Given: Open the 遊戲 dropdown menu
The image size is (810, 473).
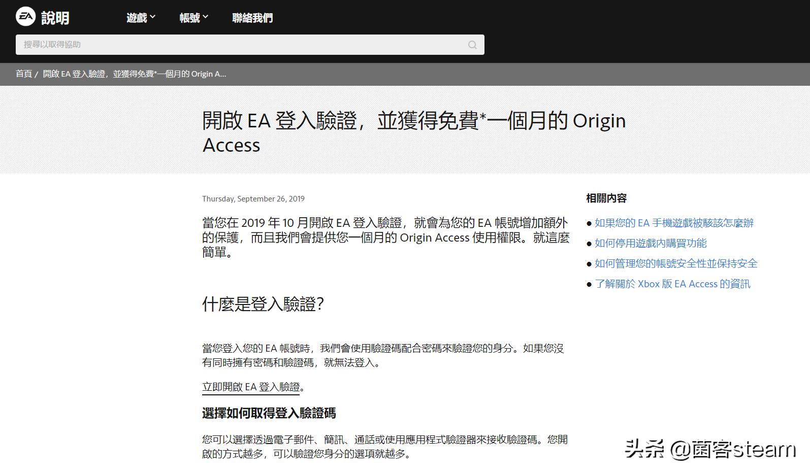Looking at the screenshot, I should click(x=141, y=18).
